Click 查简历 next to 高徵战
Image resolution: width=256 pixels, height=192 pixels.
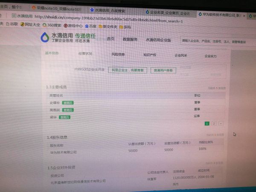click(68, 110)
